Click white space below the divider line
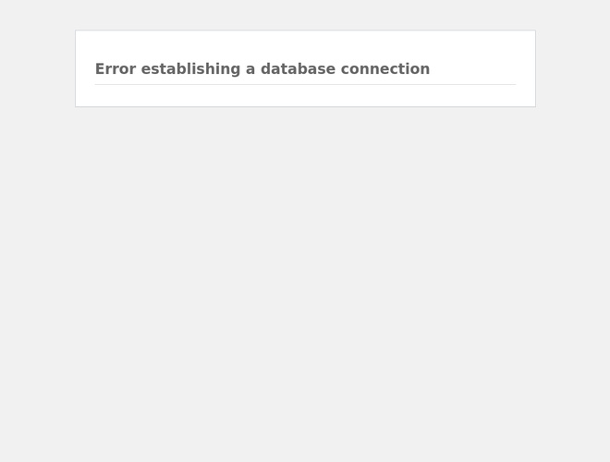Viewport: 610px width, 462px height. pyautogui.click(x=305, y=95)
